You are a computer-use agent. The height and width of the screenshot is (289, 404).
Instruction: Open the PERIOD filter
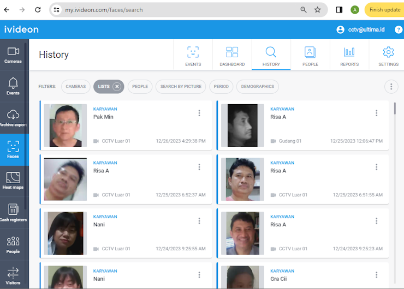click(221, 87)
